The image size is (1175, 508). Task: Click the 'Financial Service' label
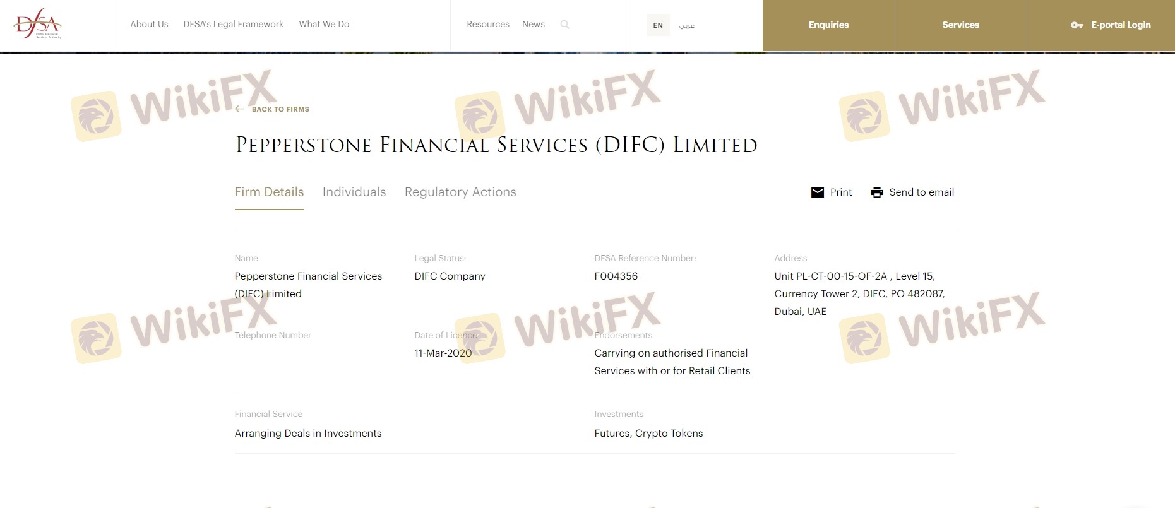268,414
